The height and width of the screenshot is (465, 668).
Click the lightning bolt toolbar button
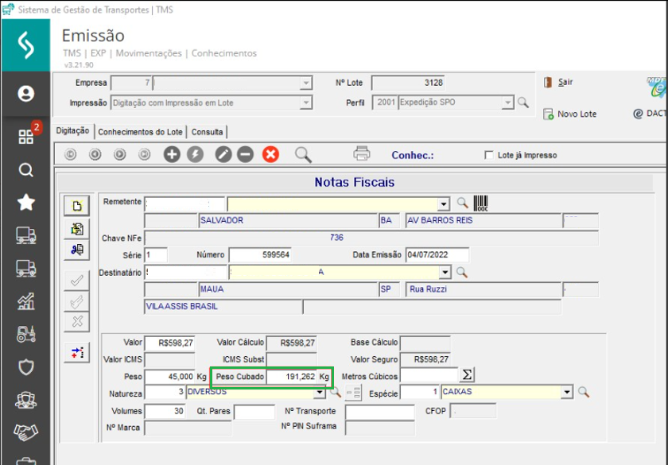pyautogui.click(x=195, y=154)
